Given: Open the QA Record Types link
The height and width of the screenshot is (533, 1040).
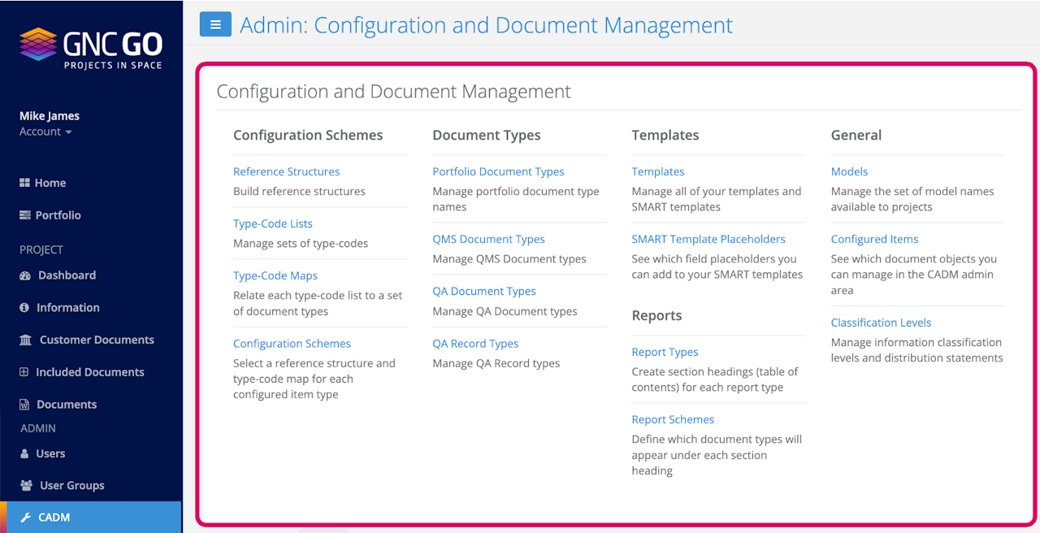Looking at the screenshot, I should pyautogui.click(x=475, y=344).
